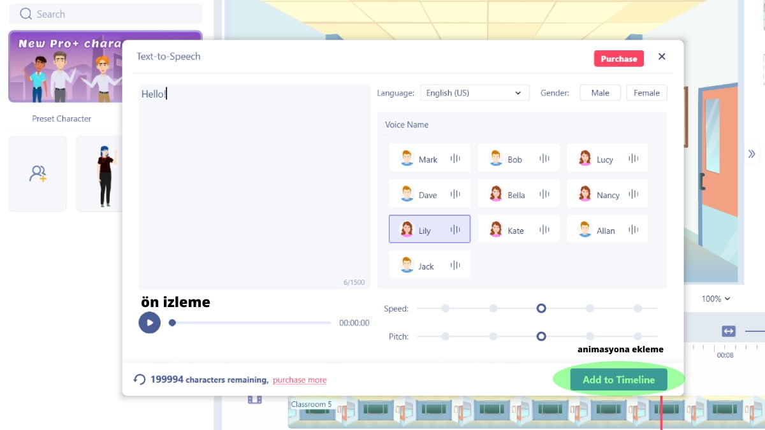Click the Add to Timeline button
Viewport: 765px width, 430px height.
pos(618,380)
